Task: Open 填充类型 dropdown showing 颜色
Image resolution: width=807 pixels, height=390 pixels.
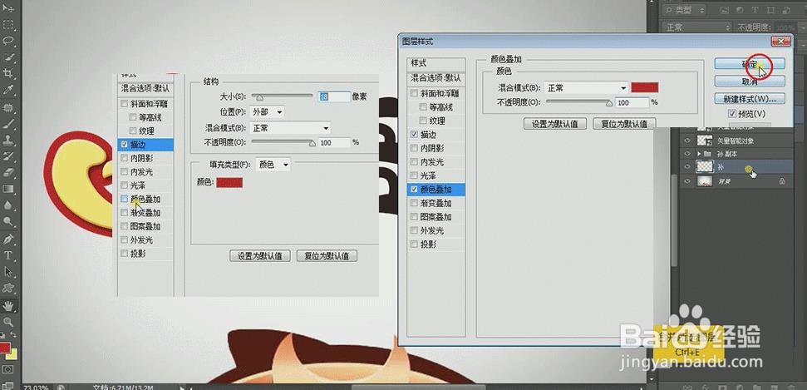Action: click(273, 165)
